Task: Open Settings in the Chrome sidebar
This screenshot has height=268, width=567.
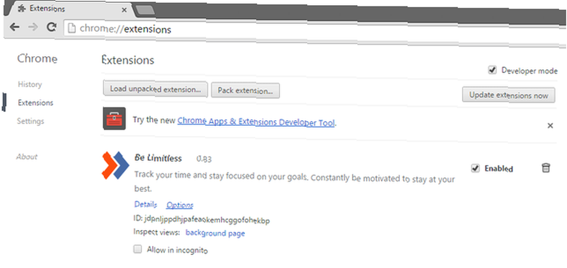Action: coord(31,121)
